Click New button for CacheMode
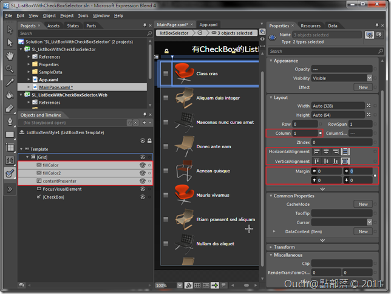 click(x=363, y=205)
